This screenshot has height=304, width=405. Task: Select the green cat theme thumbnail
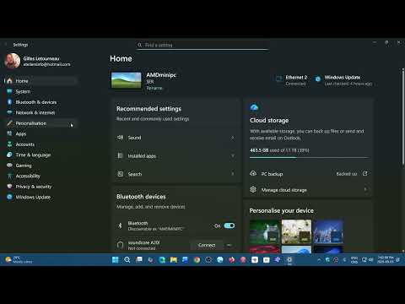click(x=264, y=232)
